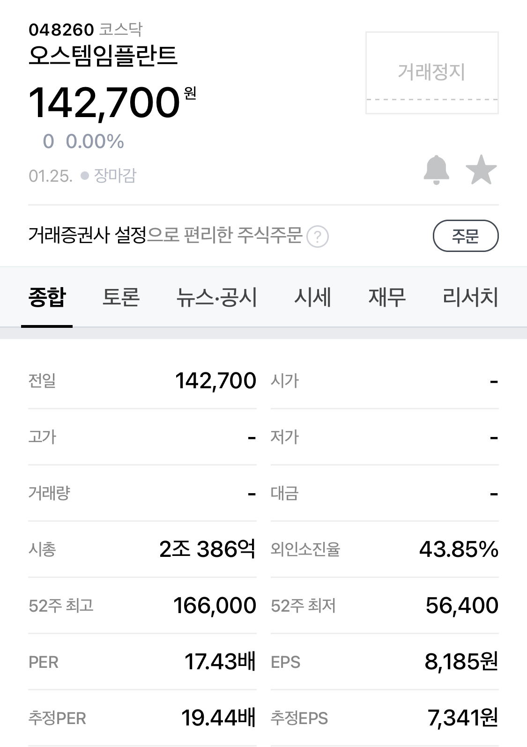Open the question mark help icon
527x747 pixels.
pyautogui.click(x=317, y=237)
